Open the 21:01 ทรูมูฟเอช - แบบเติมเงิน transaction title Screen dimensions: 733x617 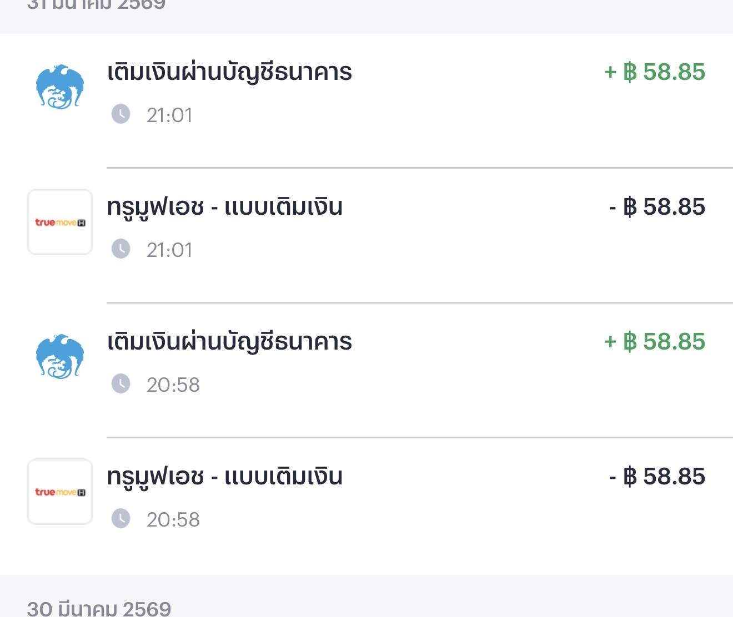click(225, 208)
